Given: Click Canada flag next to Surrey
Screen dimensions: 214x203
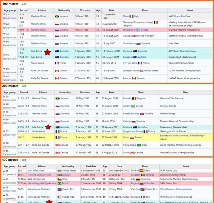Looking at the screenshot, I should pyautogui.click(x=132, y=153).
